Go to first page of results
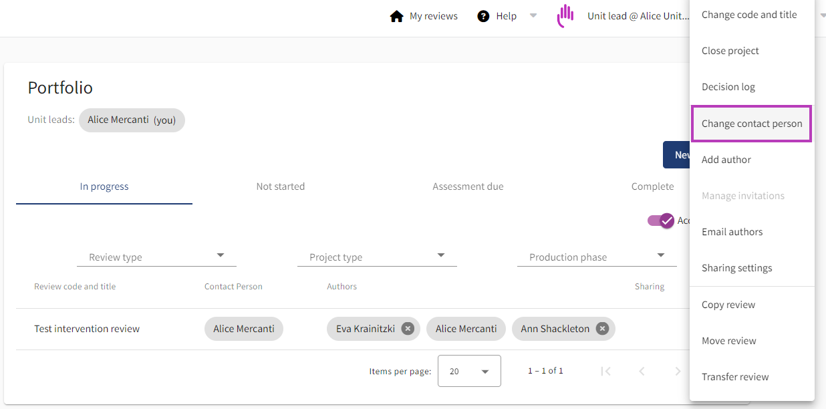826x409 pixels. pyautogui.click(x=605, y=371)
